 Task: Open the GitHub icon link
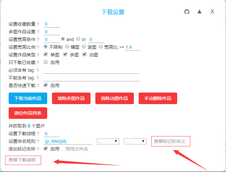[x=187, y=12]
